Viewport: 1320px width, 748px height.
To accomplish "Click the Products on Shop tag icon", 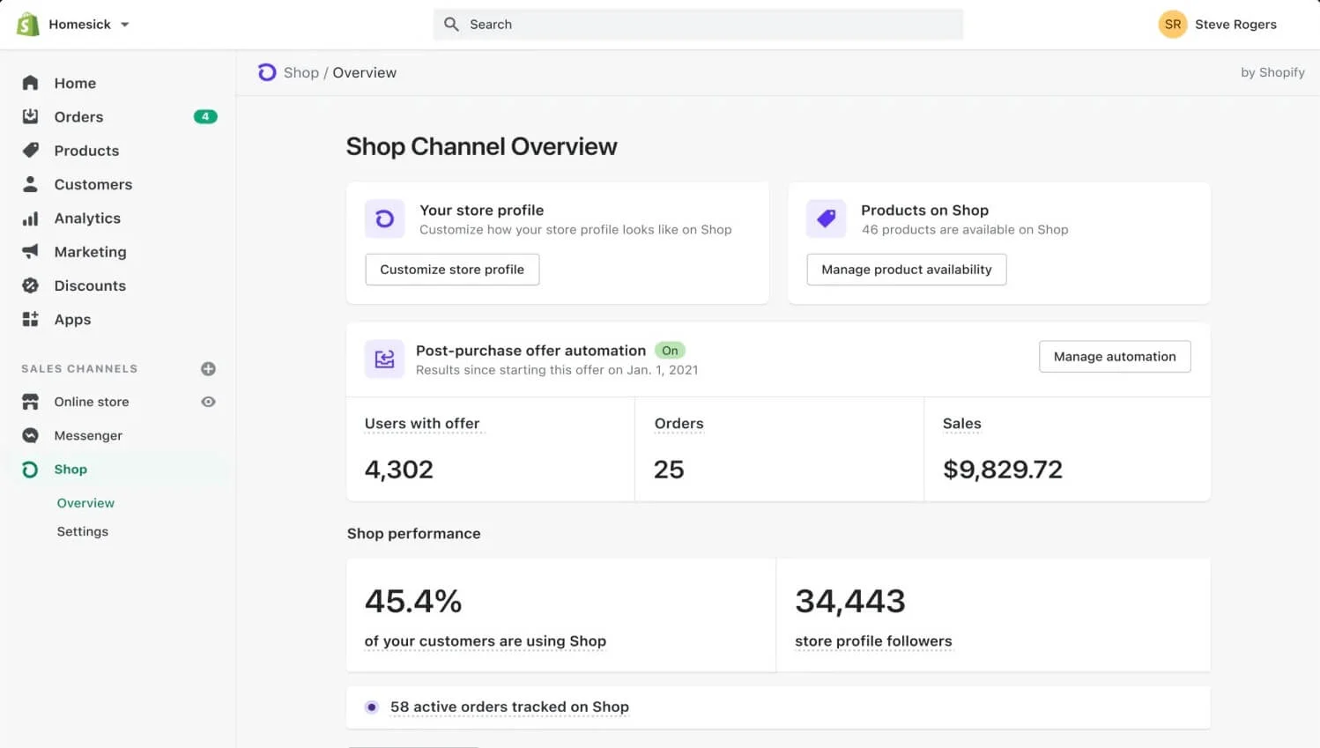I will (827, 218).
